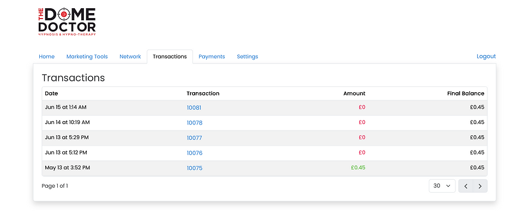
Task: Select the date May 13 at 3:52 PM
Action: point(67,167)
